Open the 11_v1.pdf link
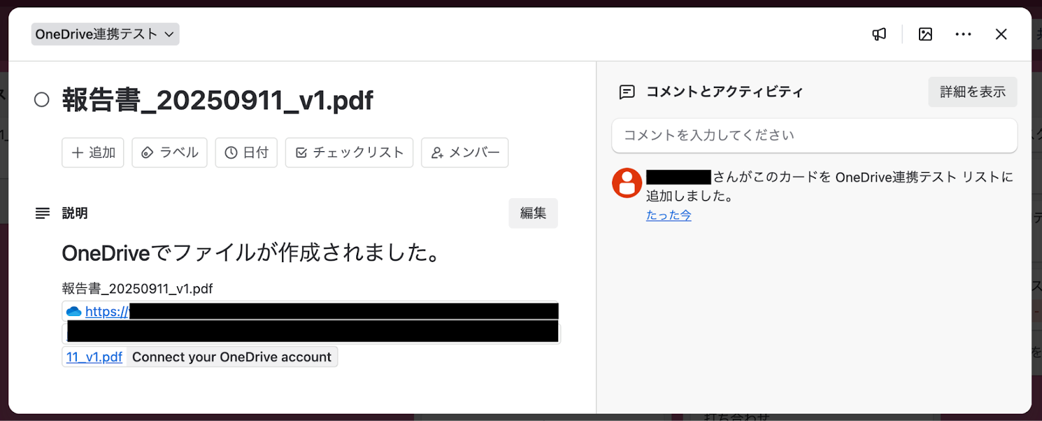The width and height of the screenshot is (1042, 421). 94,357
